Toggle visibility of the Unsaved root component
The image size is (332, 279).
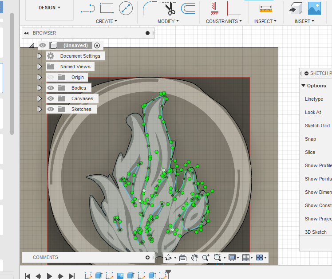click(43, 45)
